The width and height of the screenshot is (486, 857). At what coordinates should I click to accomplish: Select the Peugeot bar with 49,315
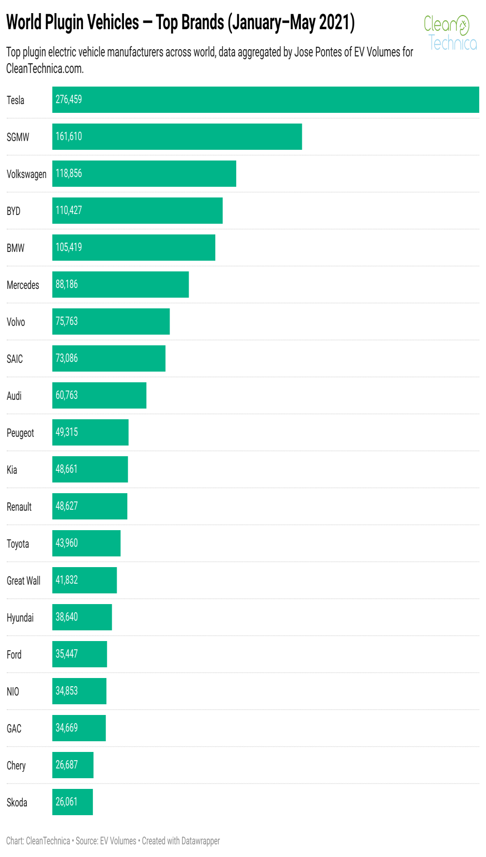[x=90, y=432]
